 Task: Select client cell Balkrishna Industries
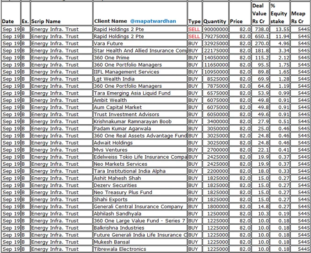(140, 228)
